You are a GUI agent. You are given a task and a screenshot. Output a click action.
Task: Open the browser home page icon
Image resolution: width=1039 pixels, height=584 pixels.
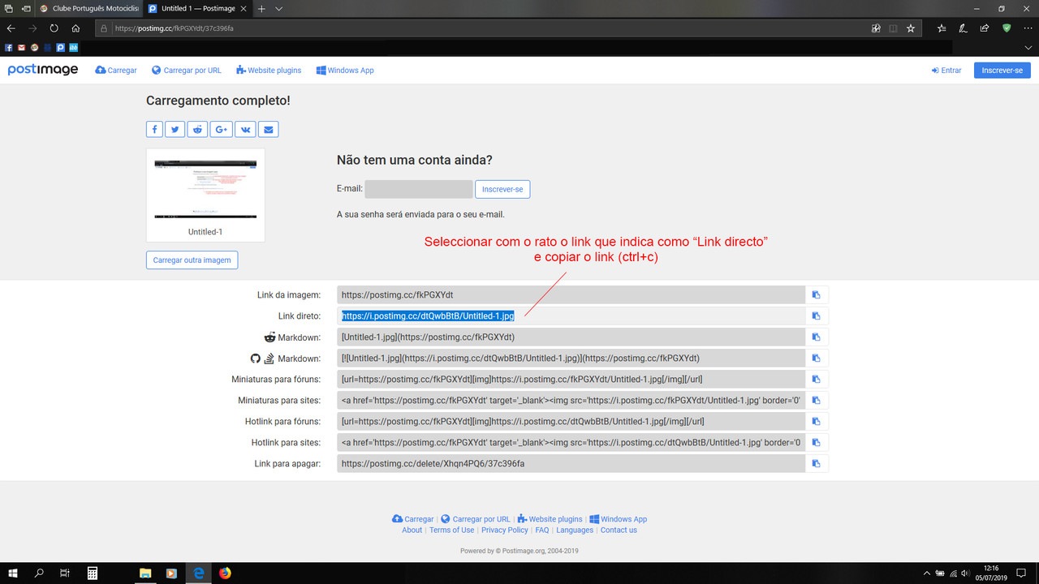pyautogui.click(x=75, y=28)
